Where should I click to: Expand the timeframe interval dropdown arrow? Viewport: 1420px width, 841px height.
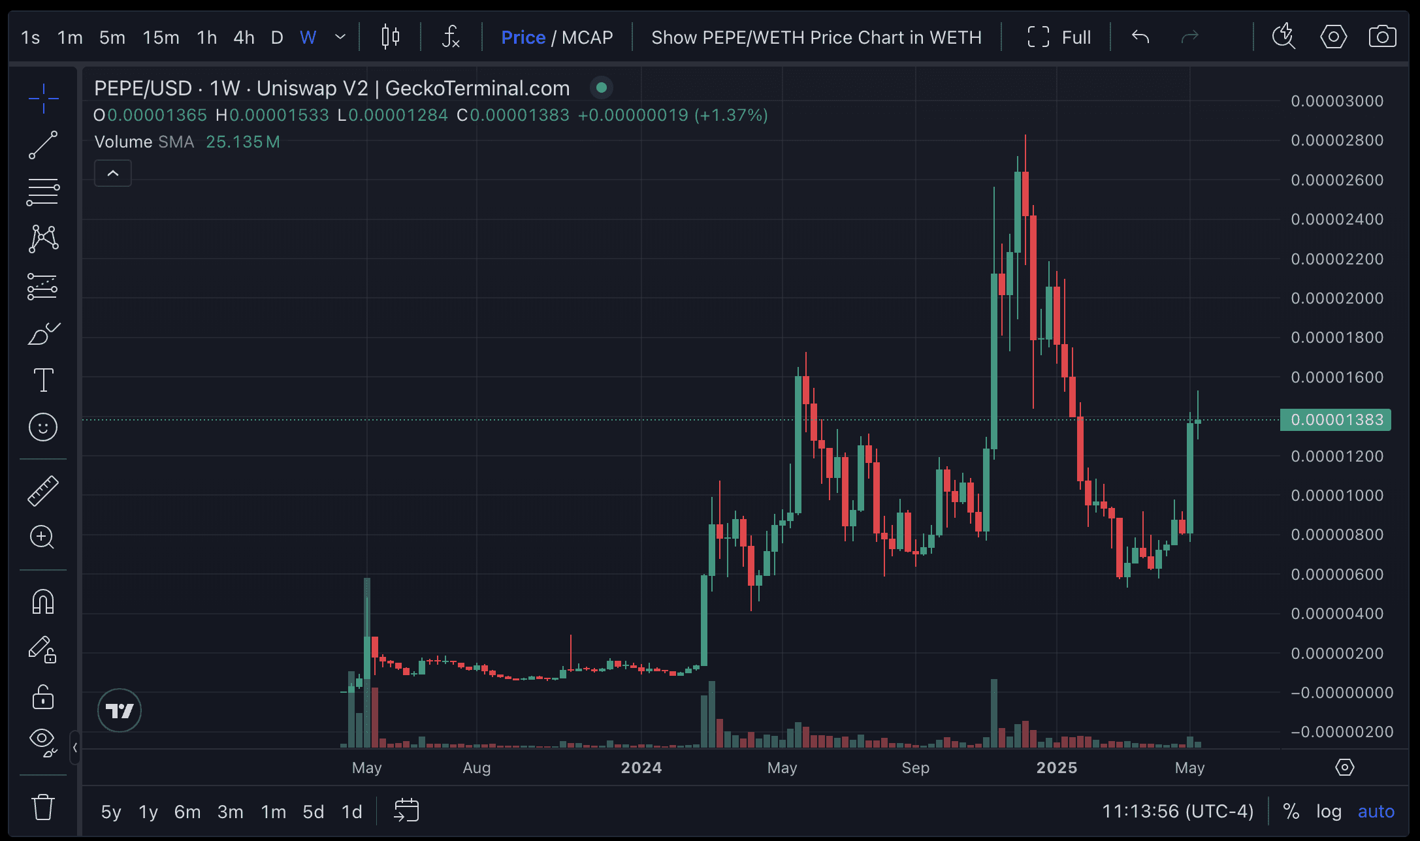[x=340, y=37]
